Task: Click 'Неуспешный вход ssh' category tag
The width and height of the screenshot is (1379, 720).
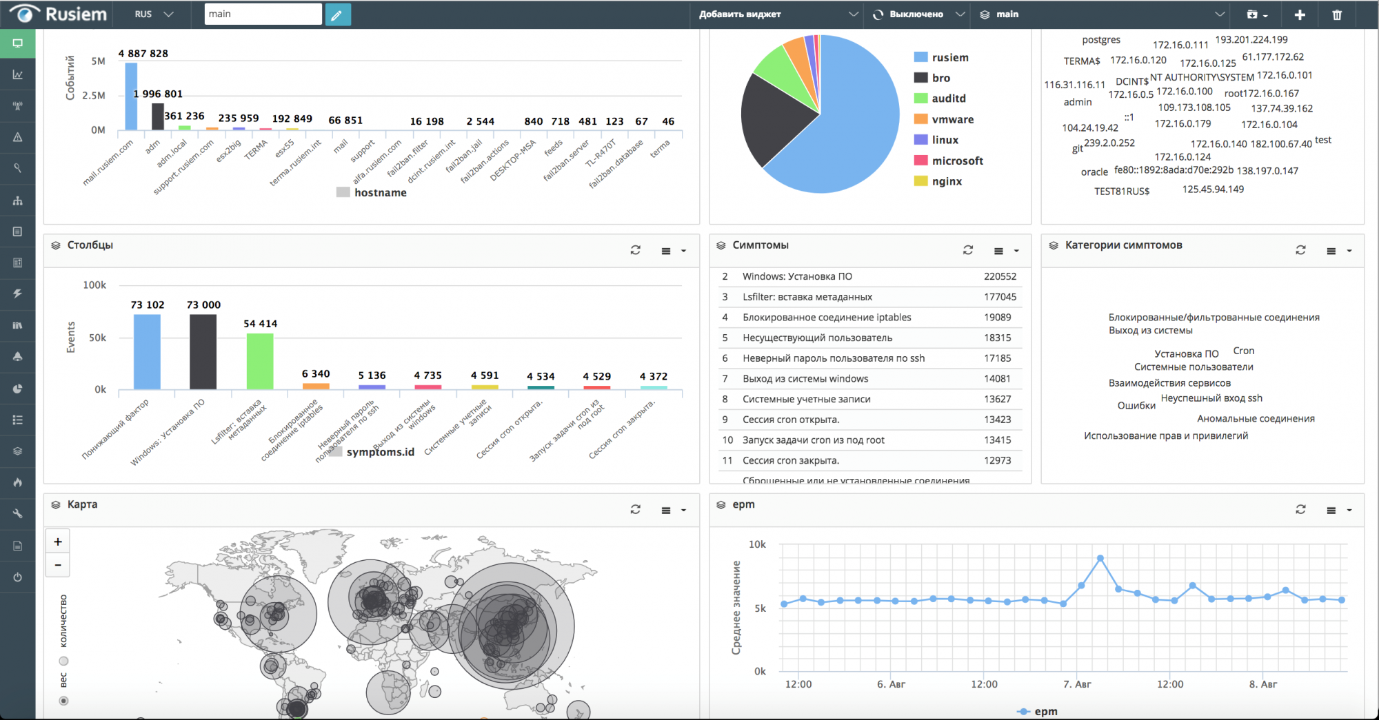Action: 1211,398
